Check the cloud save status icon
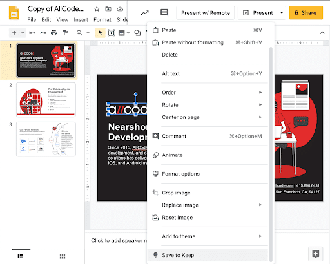The image size is (330, 264). click(x=120, y=9)
